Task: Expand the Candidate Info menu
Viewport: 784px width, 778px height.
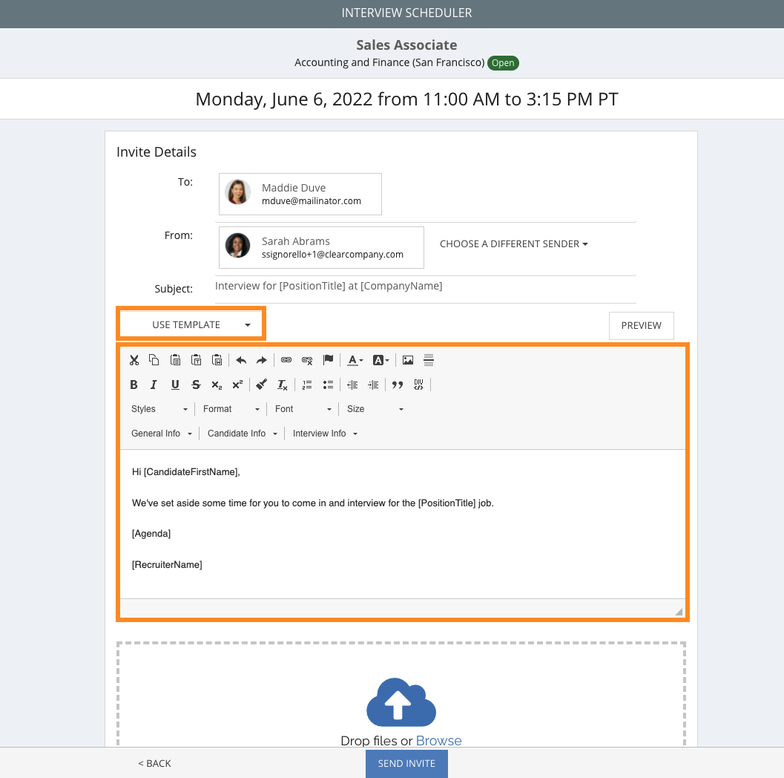Action: 242,434
